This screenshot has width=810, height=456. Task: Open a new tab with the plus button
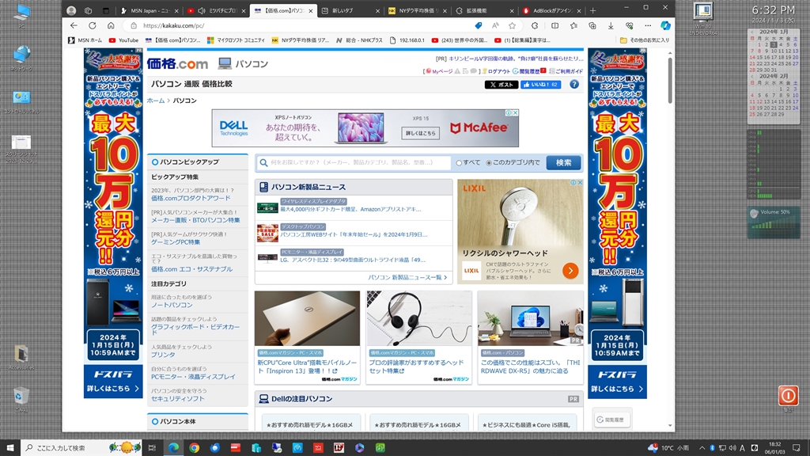coord(593,10)
